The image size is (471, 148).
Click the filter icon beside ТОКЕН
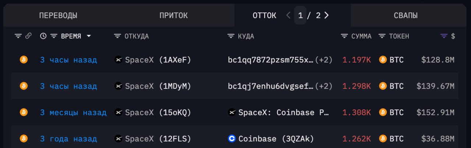(382, 36)
